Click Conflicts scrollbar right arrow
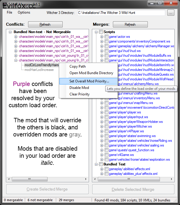 pos(86,179)
